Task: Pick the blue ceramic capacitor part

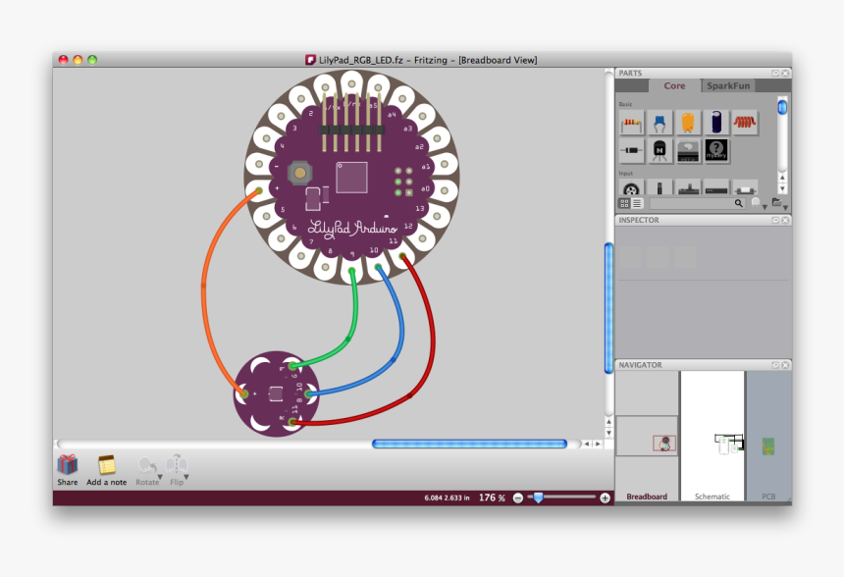Action: pyautogui.click(x=659, y=124)
